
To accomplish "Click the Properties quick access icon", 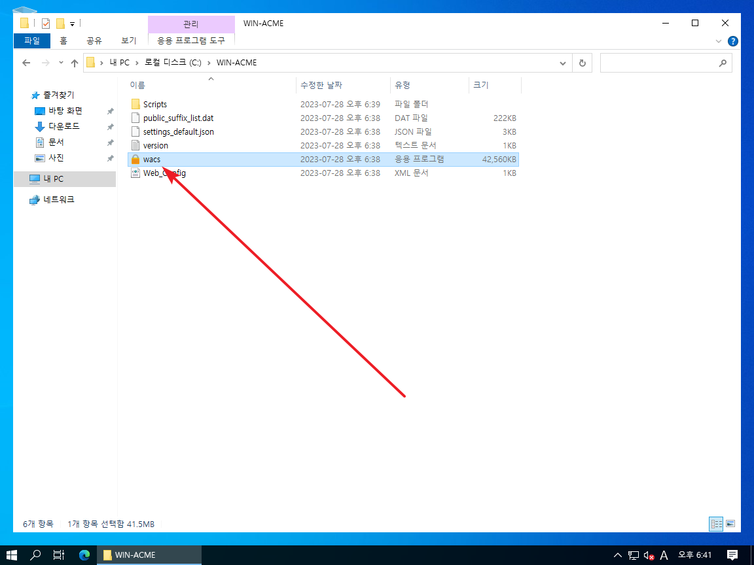I will [x=46, y=23].
